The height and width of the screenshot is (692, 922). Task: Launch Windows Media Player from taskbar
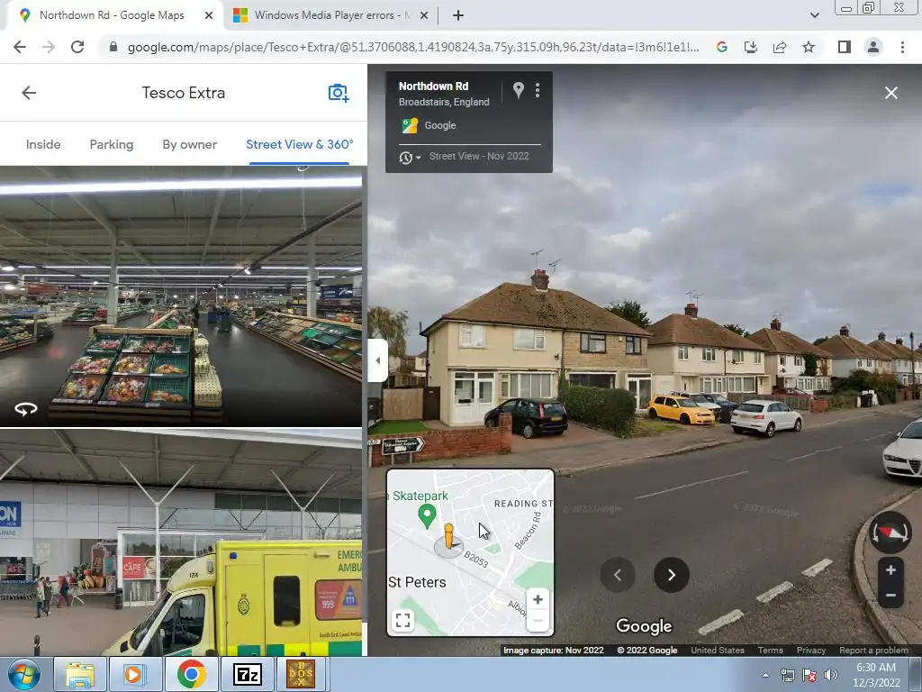click(135, 674)
